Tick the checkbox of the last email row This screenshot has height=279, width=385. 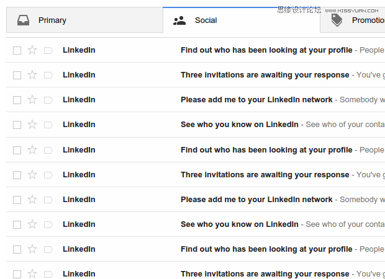pyautogui.click(x=17, y=274)
